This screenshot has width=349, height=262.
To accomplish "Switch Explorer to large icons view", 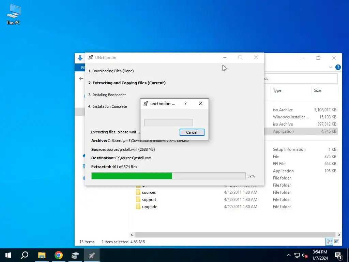I will 337,242.
